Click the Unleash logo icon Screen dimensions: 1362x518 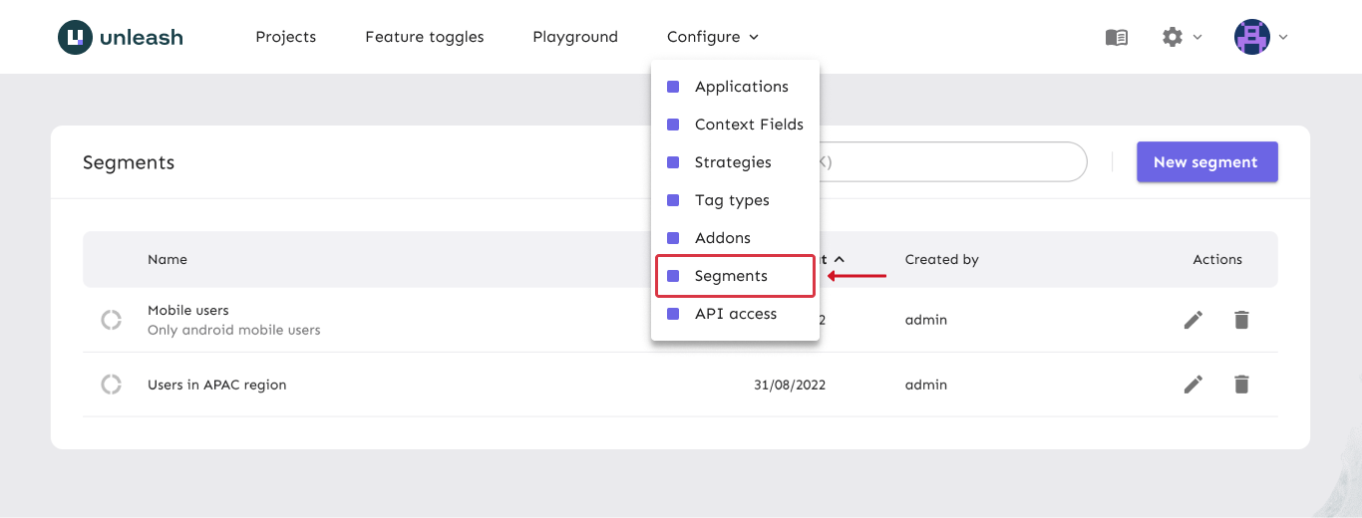pyautogui.click(x=75, y=37)
